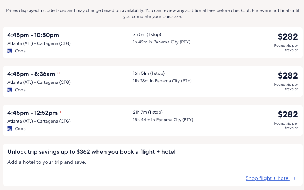Screen dimensions: 304x190
Task: Click the Atlanta (ATL) - Cartagena route in the first result
Action: coord(39,43)
